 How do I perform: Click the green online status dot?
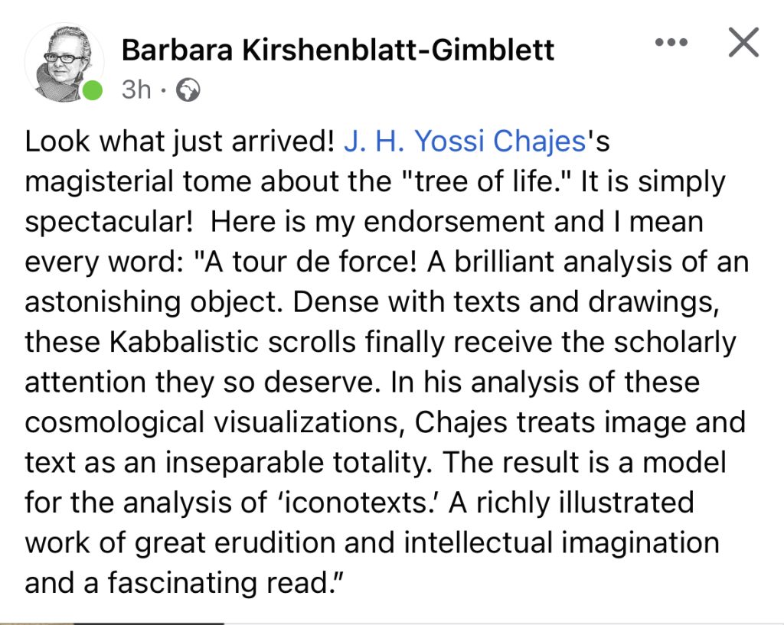92,90
